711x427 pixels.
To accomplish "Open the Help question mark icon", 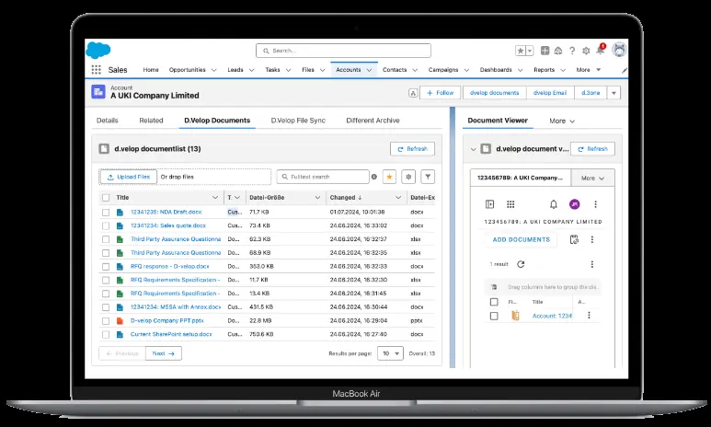I will click(x=572, y=51).
